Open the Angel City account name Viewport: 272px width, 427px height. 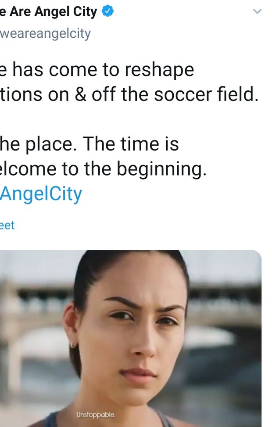pos(48,12)
